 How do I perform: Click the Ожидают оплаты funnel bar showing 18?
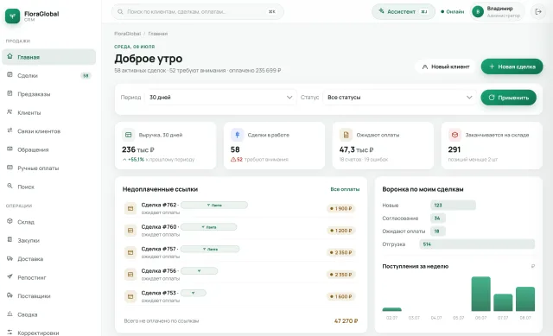tap(438, 231)
